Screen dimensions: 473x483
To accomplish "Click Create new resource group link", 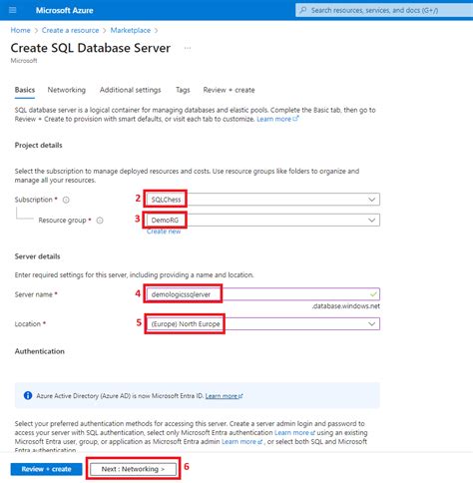I will point(164,232).
